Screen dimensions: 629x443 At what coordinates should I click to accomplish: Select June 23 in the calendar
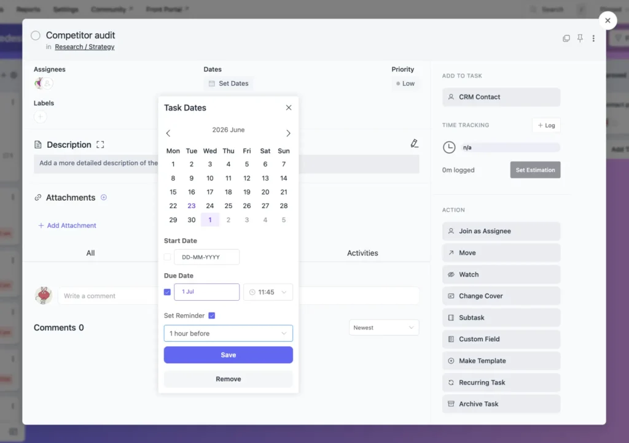(x=192, y=206)
